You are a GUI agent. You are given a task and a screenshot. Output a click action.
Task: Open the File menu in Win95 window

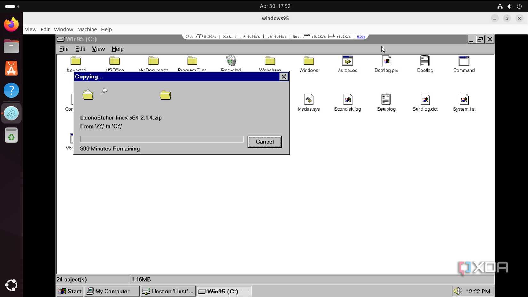pos(64,49)
